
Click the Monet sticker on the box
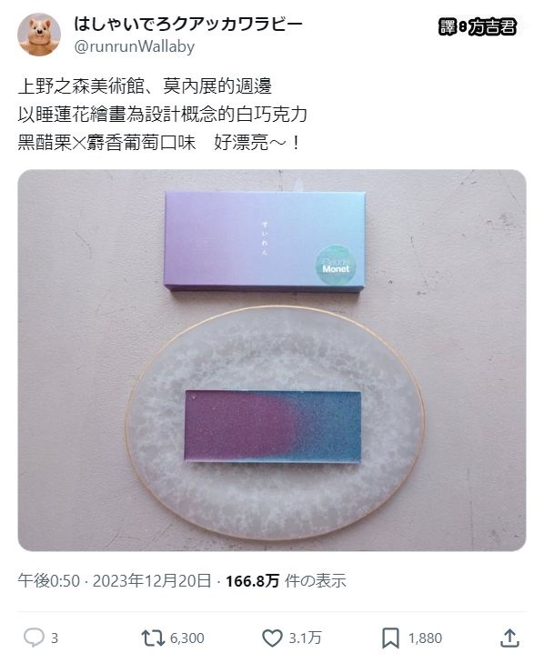[x=336, y=265]
